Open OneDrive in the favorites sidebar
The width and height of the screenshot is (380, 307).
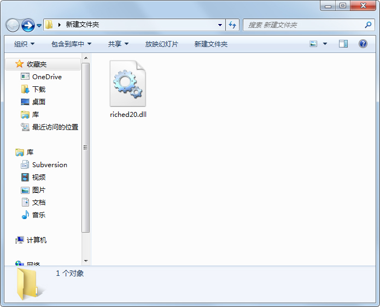coord(46,77)
